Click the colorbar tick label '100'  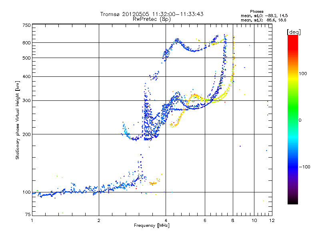(303, 74)
